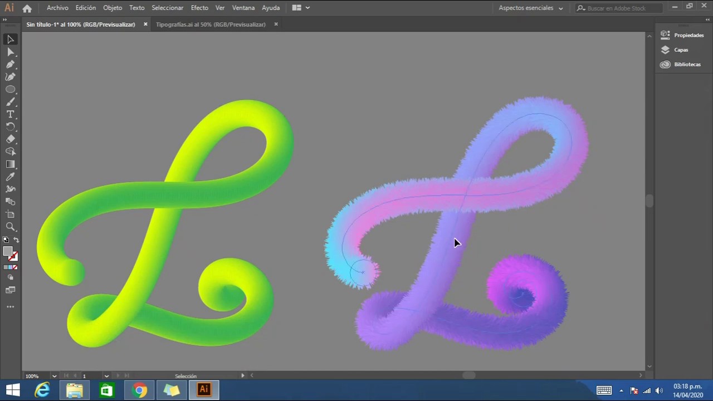The width and height of the screenshot is (713, 401).
Task: Toggle the drawing mode button
Action: tap(11, 277)
